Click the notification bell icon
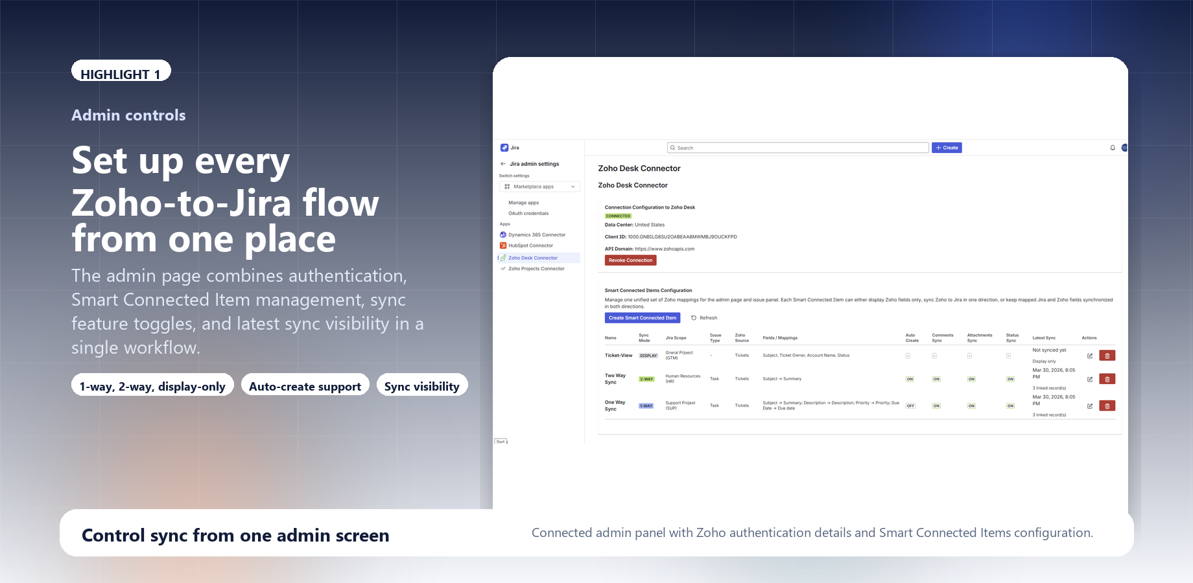The width and height of the screenshot is (1193, 583). tap(1114, 148)
